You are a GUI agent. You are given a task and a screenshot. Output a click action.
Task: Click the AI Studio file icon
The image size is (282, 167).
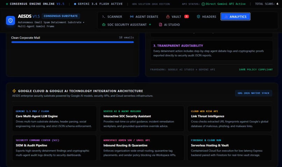(161, 25)
